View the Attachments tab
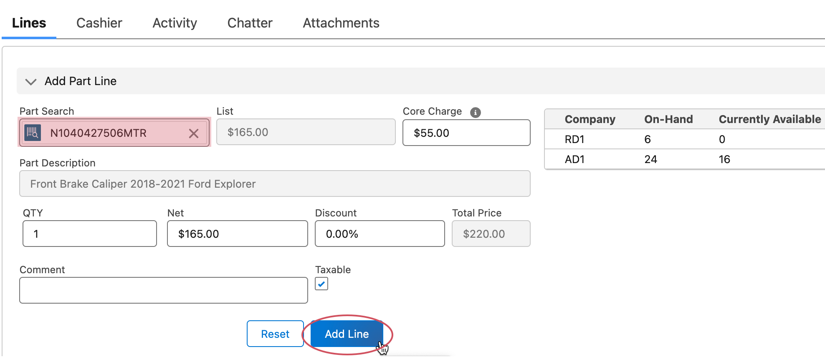This screenshot has width=825, height=357. pos(341,23)
